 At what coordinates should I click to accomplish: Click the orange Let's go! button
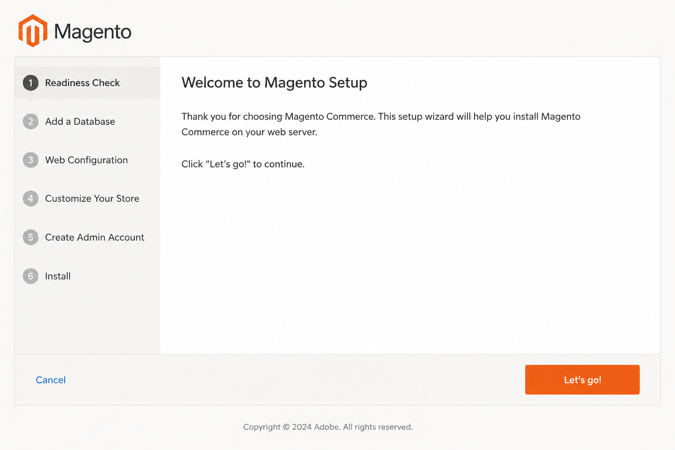(x=582, y=380)
